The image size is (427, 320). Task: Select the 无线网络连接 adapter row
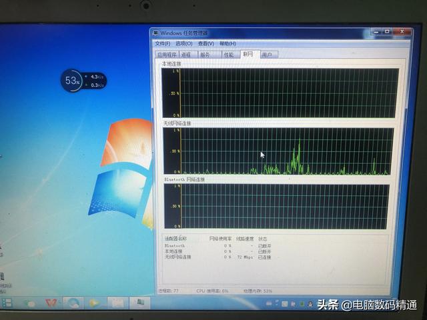[x=218, y=257]
